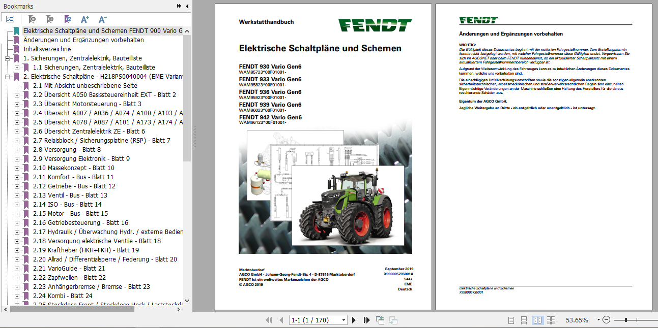658x328 pixels.
Task: Switch to single page view
Action: point(511,320)
